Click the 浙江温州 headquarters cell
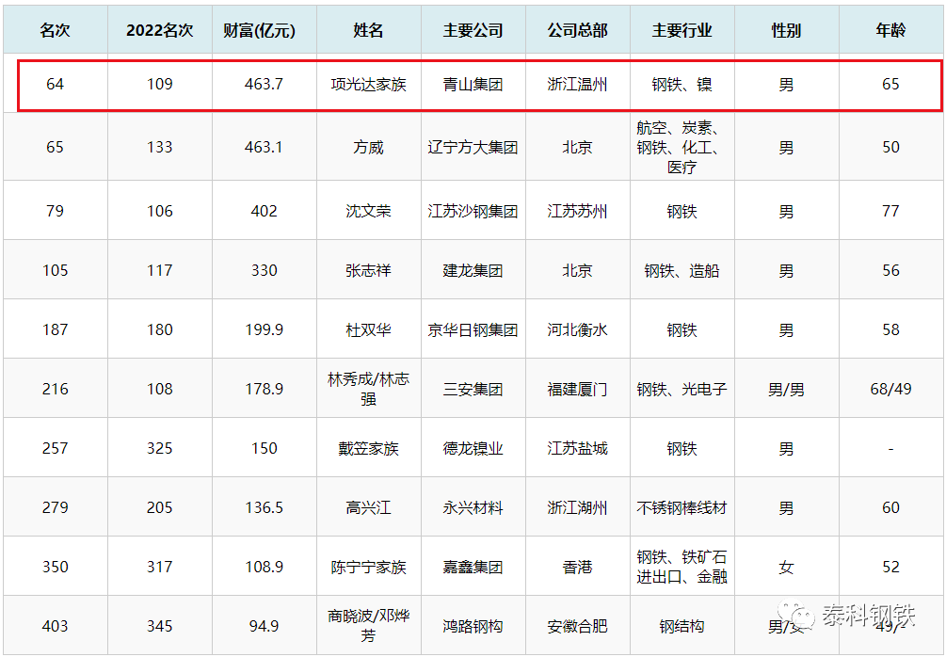The width and height of the screenshot is (946, 657). pos(577,85)
